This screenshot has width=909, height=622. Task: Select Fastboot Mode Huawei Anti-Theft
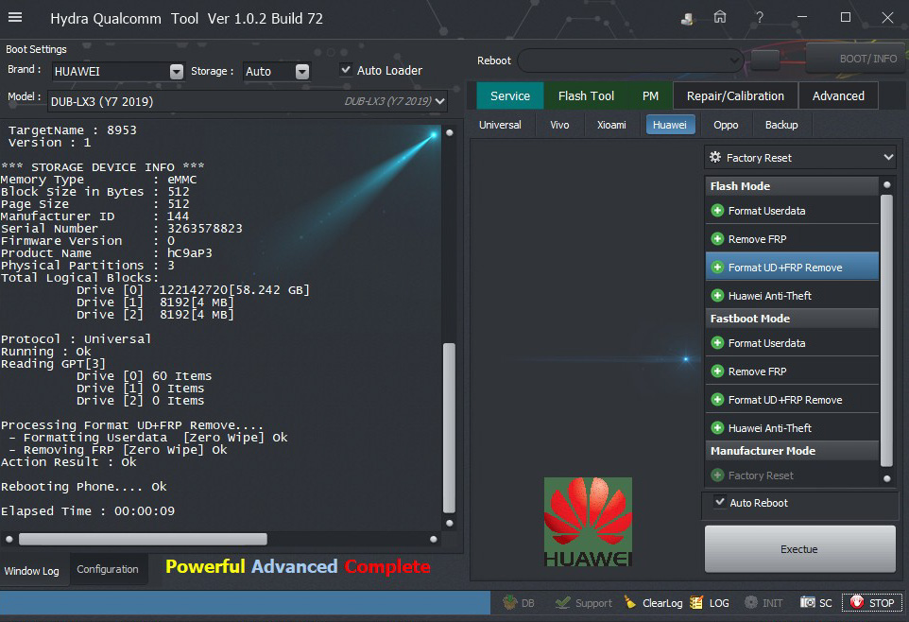[x=792, y=428]
